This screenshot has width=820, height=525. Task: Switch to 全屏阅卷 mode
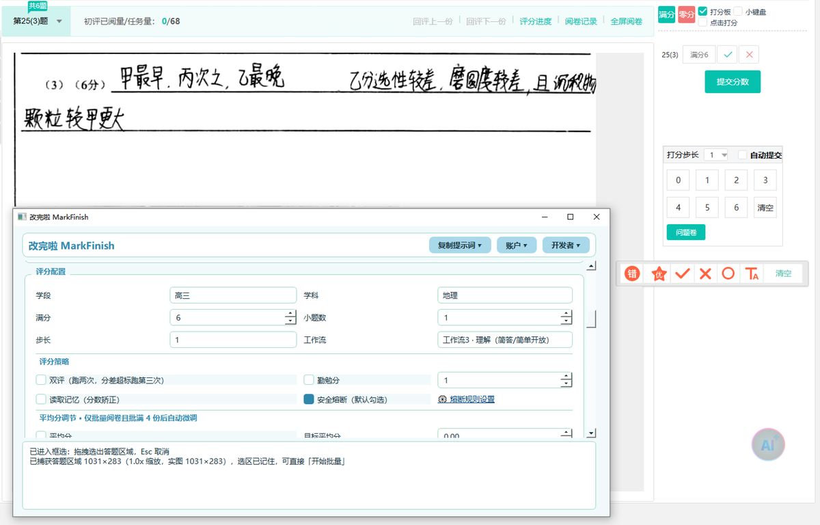pos(627,21)
